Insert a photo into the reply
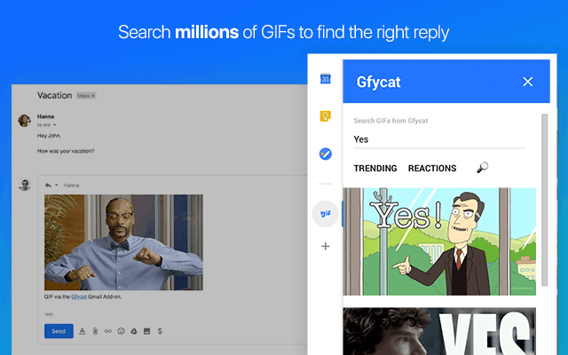The height and width of the screenshot is (355, 568). [146, 331]
